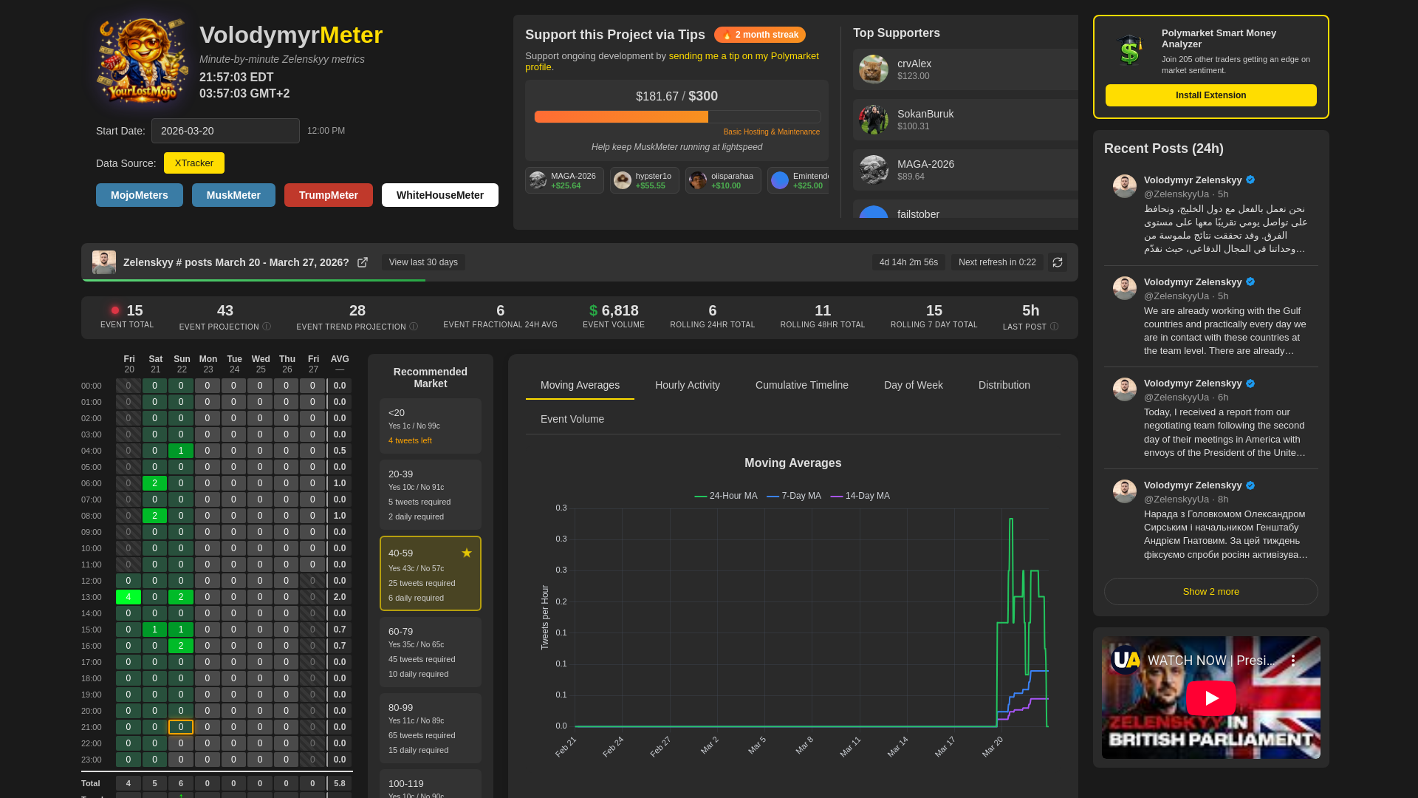This screenshot has height=798, width=1418.
Task: Click the Start Date input field
Action: click(x=225, y=131)
